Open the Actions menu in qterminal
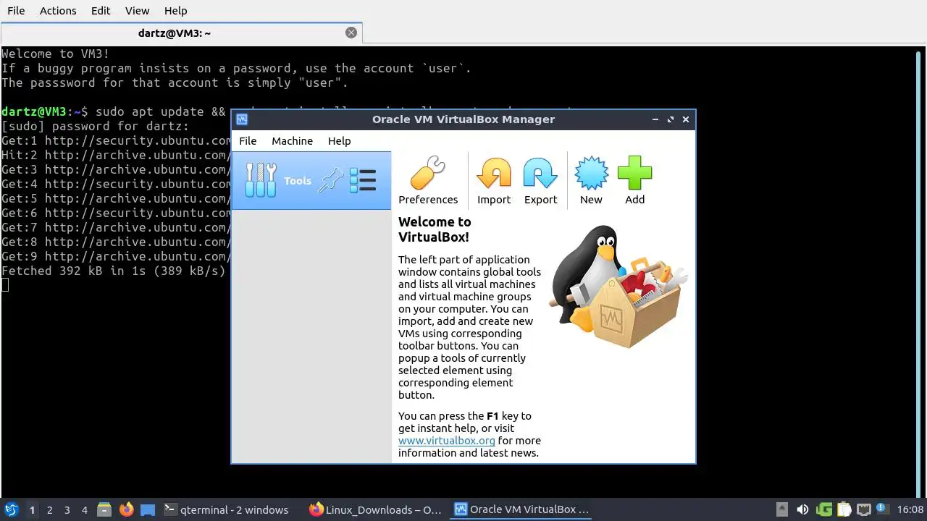The image size is (927, 521). point(58,11)
